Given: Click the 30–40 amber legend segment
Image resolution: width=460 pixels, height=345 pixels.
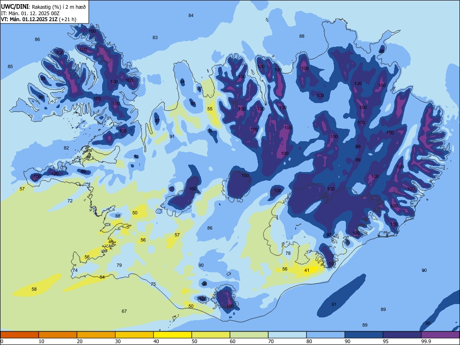Looking at the screenshot, I should point(134,335).
